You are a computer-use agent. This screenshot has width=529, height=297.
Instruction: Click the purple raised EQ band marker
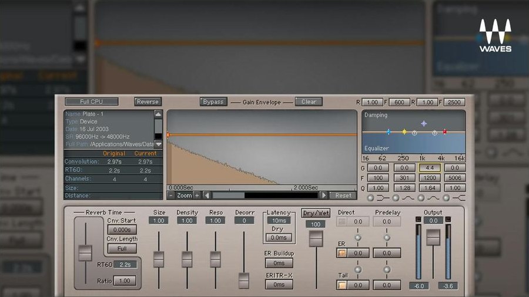424,124
